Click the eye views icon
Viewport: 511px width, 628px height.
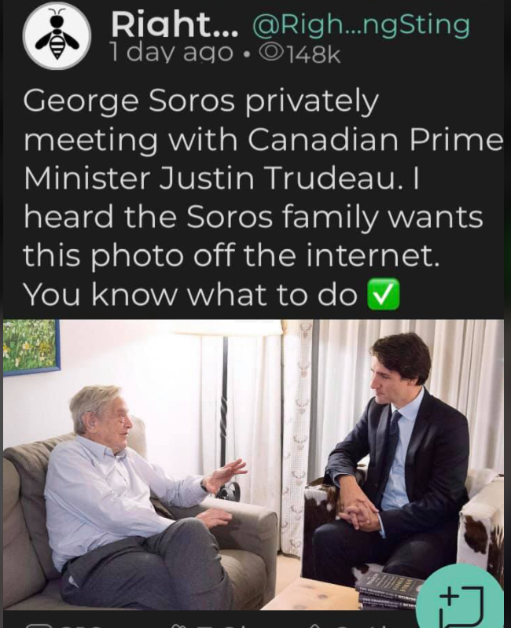coord(270,53)
